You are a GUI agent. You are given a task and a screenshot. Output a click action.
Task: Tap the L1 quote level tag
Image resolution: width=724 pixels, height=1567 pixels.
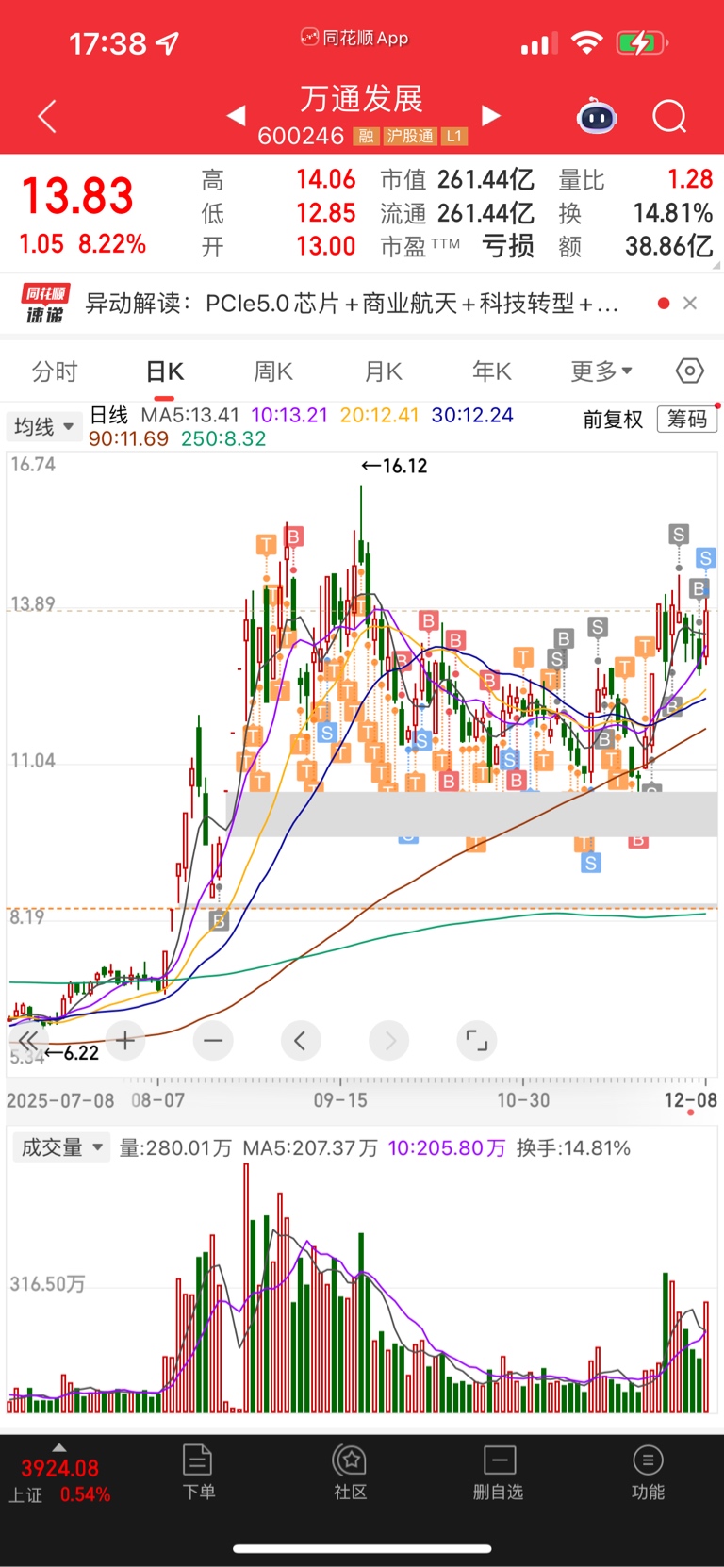[454, 137]
